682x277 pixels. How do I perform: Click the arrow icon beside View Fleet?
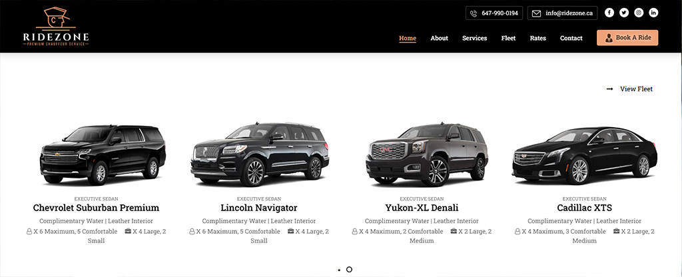[x=610, y=89]
